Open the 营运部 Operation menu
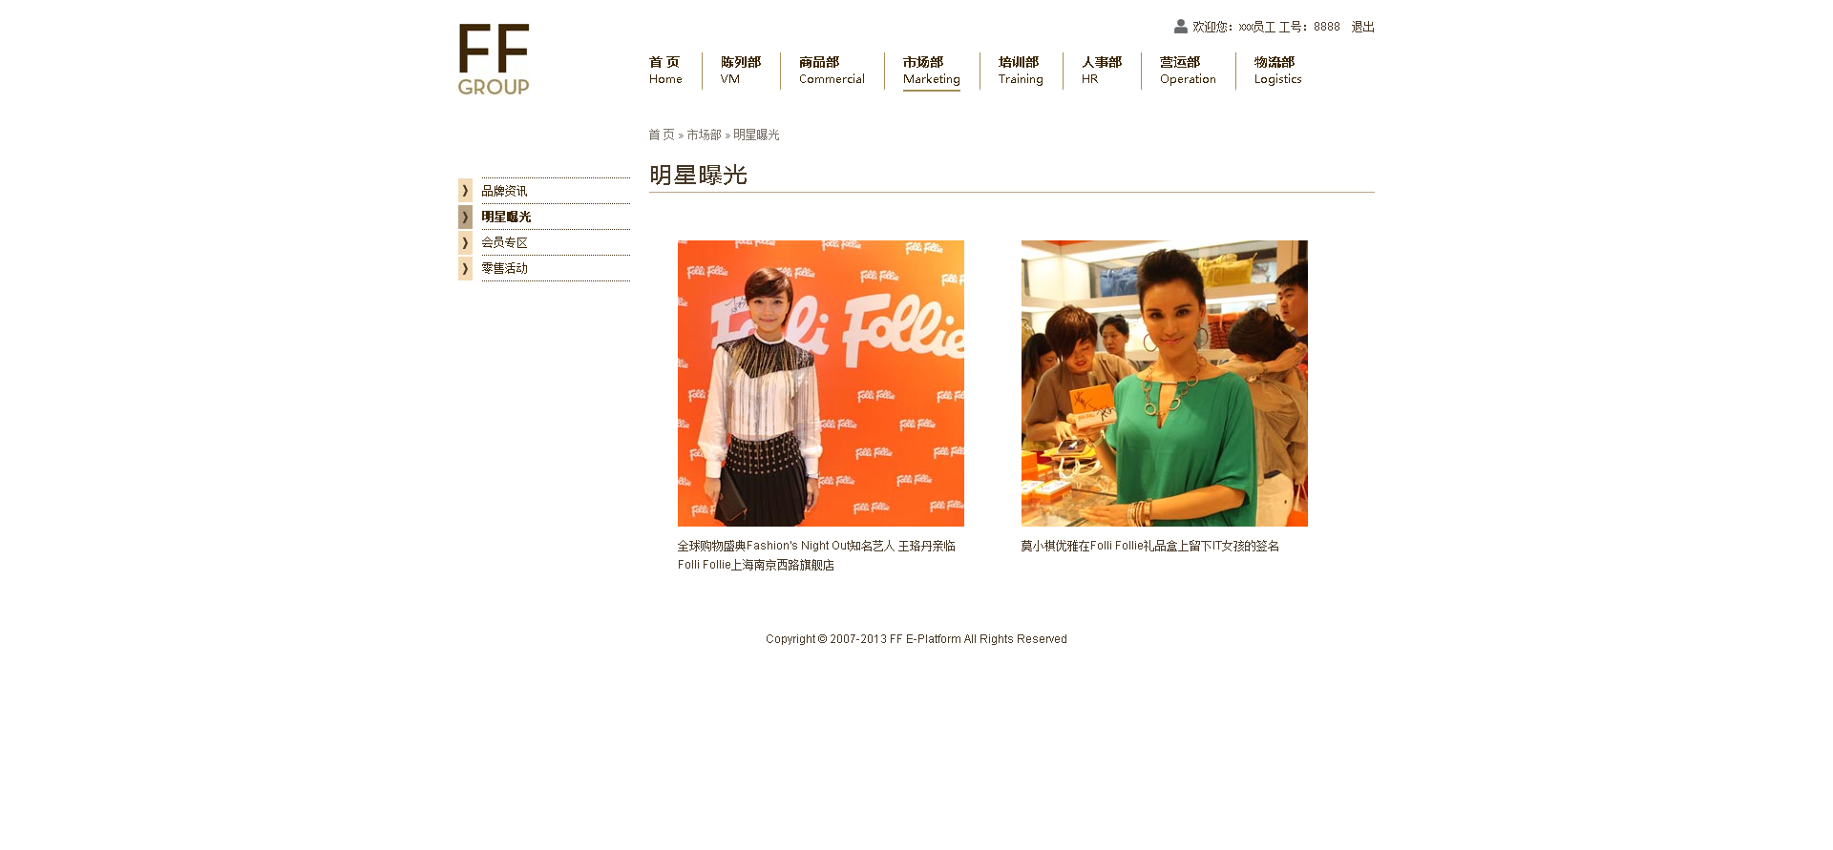Screen dimensions: 1833x850 click(x=1188, y=71)
